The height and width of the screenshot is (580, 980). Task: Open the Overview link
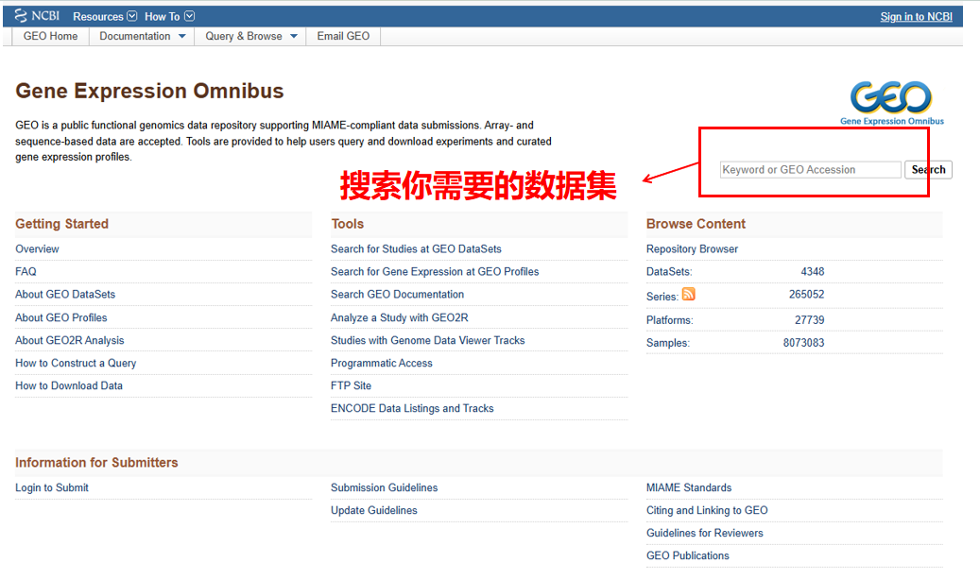coord(37,248)
